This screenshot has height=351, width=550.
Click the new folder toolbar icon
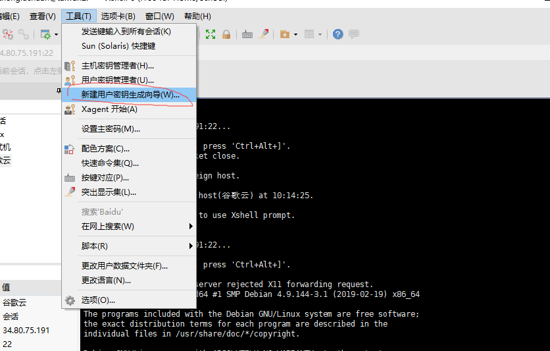tap(285, 34)
